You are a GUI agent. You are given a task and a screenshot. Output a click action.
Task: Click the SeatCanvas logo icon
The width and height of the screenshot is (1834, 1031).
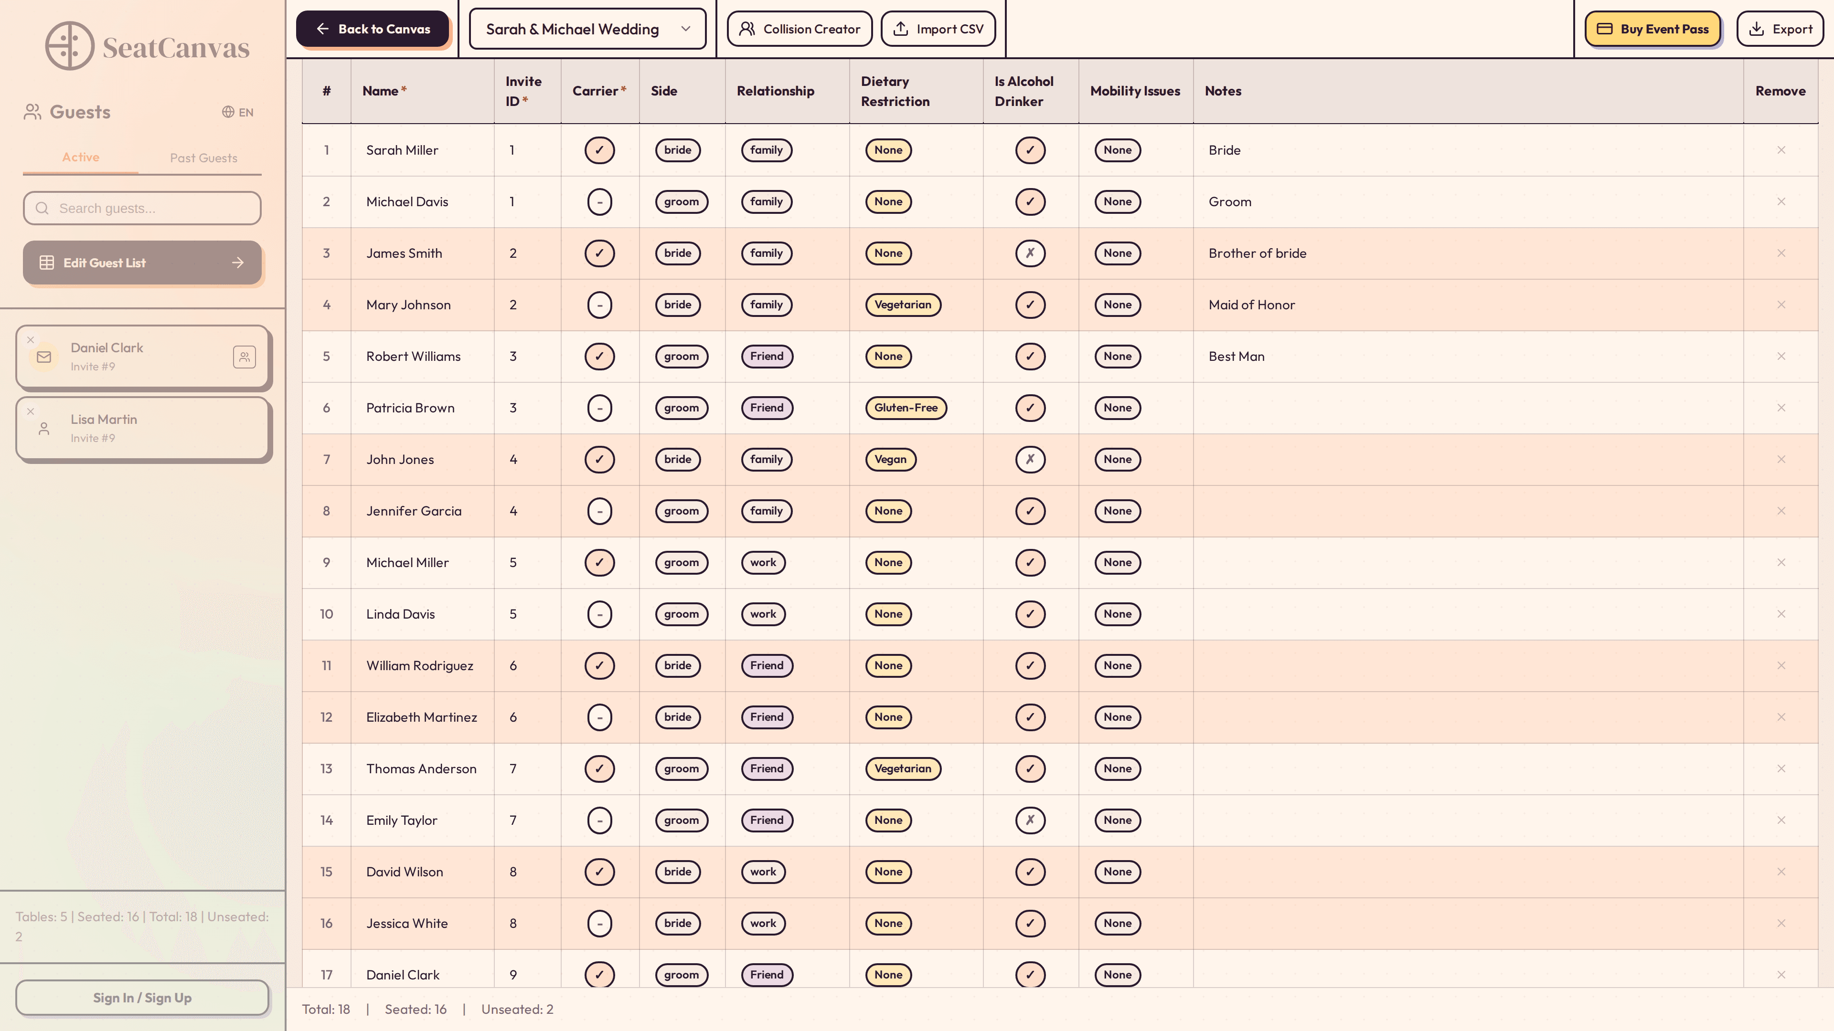[x=69, y=46]
